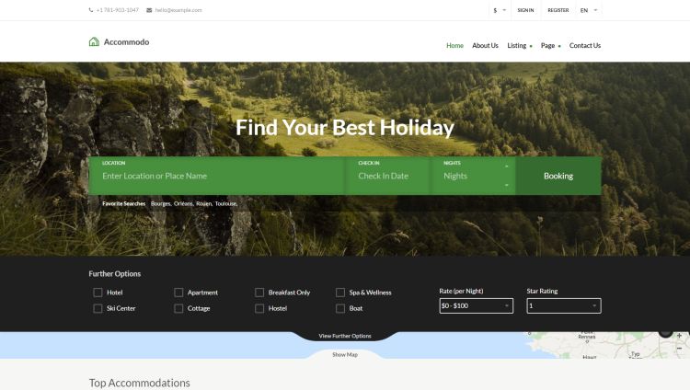Zoom out on the map with minus icon
The width and height of the screenshot is (690, 390).
(680, 349)
